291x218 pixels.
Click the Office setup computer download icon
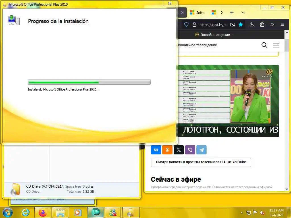pos(14,20)
